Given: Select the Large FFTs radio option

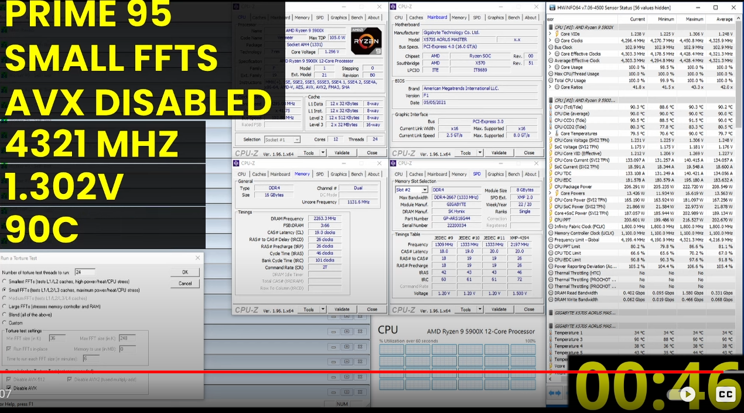Looking at the screenshot, I should [5, 306].
